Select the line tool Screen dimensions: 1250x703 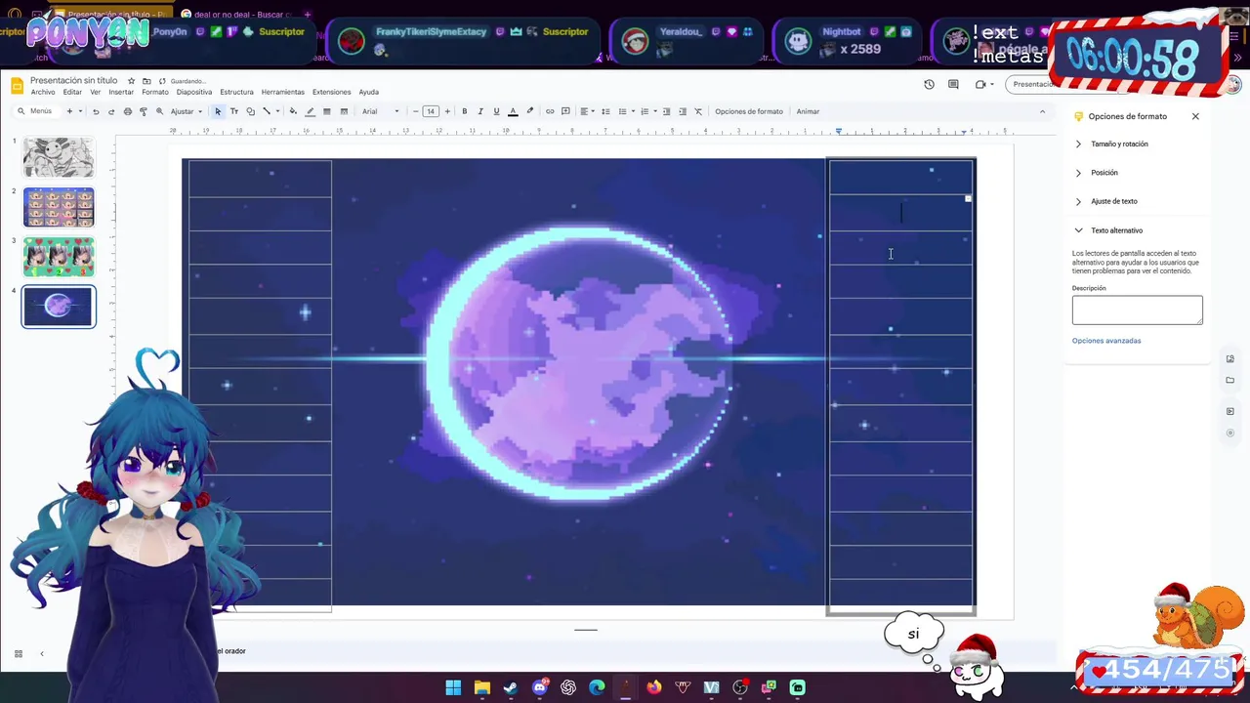267,111
